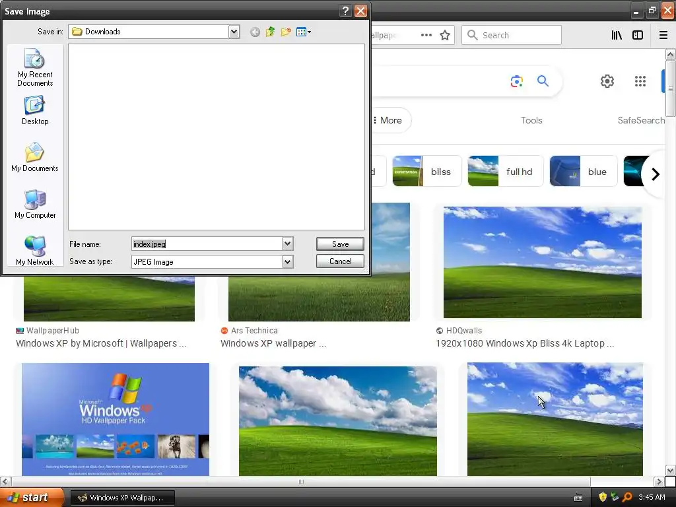Click the dialog help question mark button
The width and height of the screenshot is (676, 507).
click(345, 11)
